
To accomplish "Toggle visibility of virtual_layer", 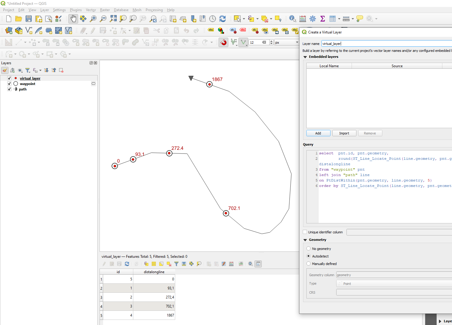I will pos(9,78).
